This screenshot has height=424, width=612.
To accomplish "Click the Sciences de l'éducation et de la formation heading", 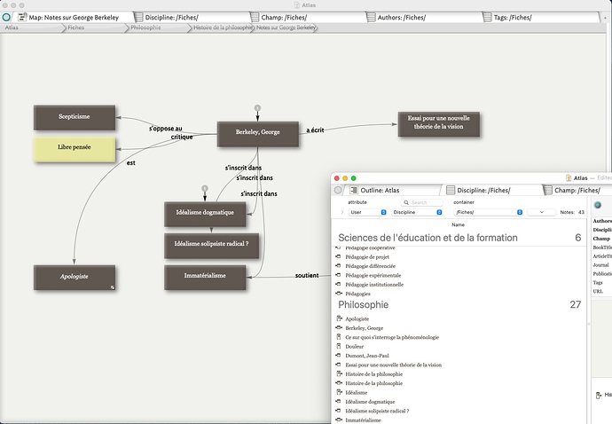I will [428, 238].
